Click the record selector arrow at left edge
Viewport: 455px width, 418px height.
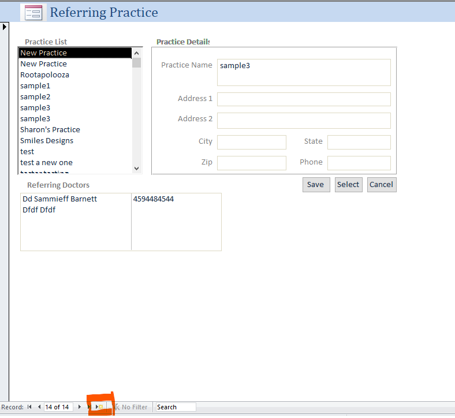tap(5, 27)
